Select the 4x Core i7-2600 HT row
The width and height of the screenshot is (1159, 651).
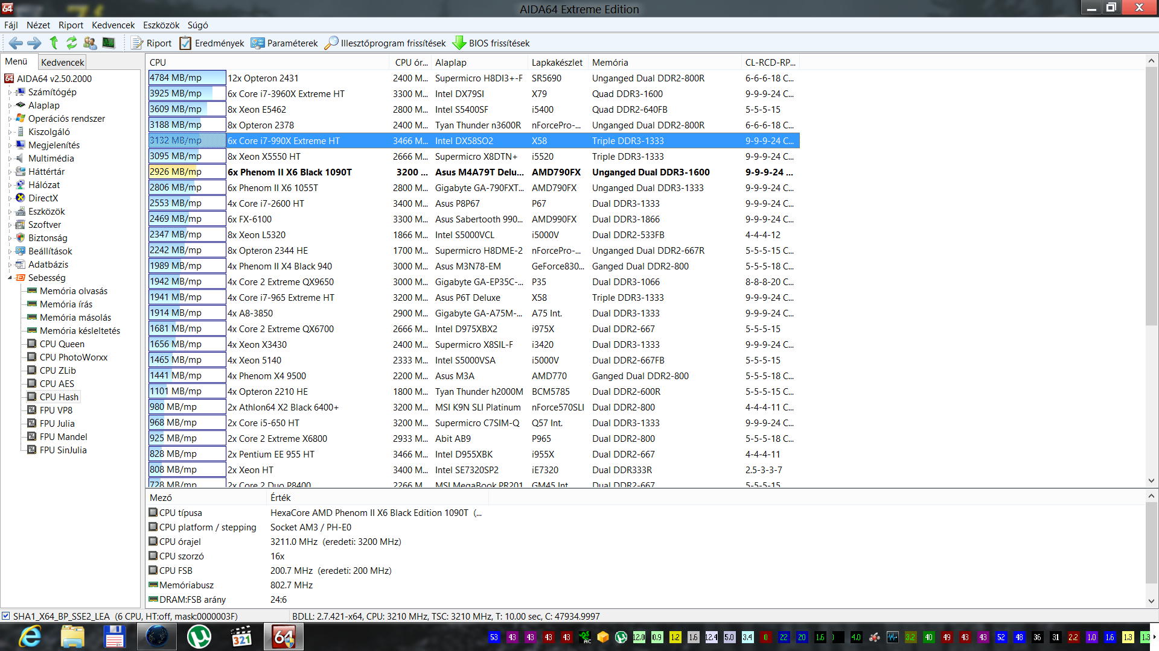click(474, 204)
